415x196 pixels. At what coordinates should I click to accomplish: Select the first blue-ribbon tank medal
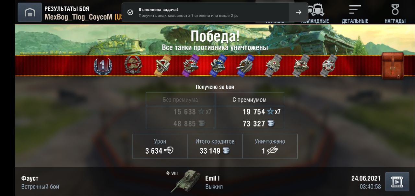tap(218, 66)
